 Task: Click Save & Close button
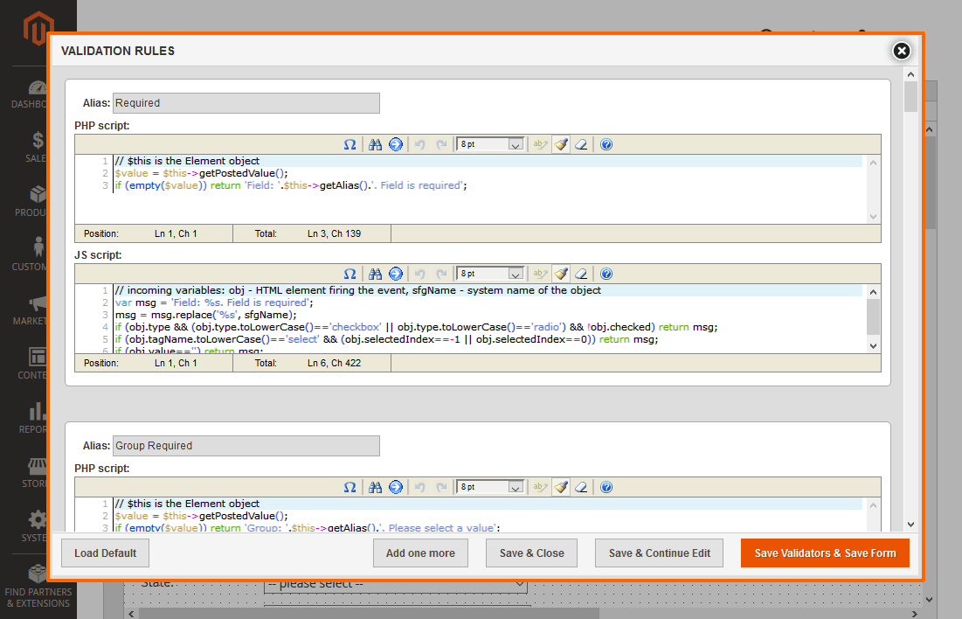(x=531, y=553)
